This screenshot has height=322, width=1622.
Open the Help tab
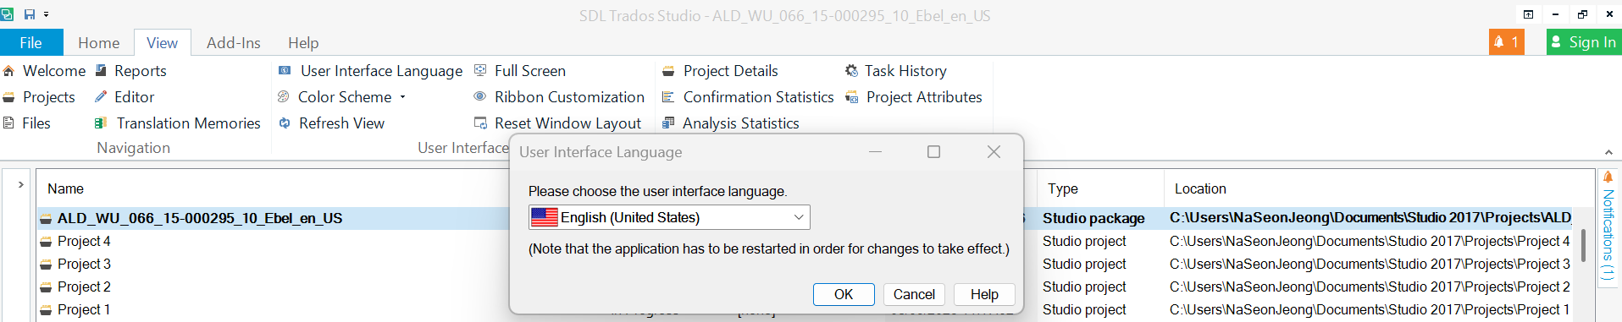tap(303, 42)
